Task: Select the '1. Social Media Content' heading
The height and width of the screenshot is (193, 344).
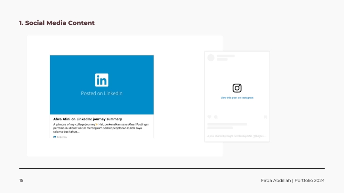Action: point(57,23)
